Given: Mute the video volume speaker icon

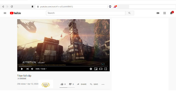Looking at the screenshot, I should [32, 69].
